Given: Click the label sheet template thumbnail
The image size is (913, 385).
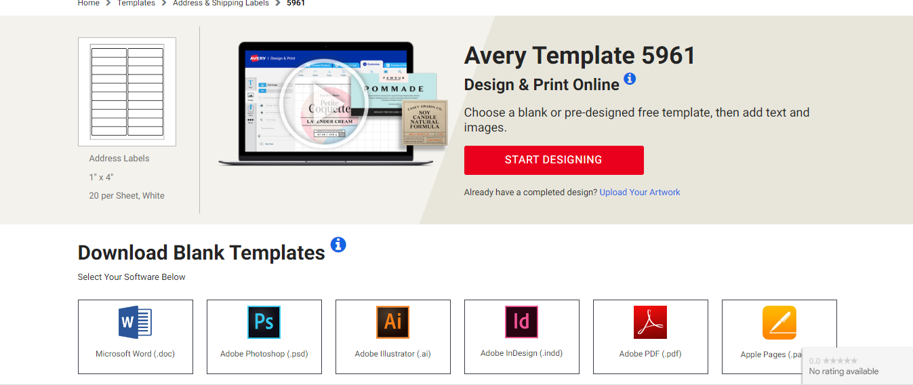Looking at the screenshot, I should pos(127,92).
